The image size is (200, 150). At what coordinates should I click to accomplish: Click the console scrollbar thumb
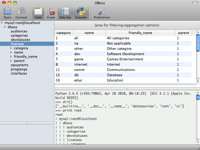(198, 97)
